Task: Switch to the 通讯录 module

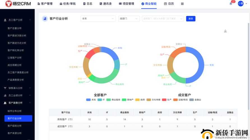Action: point(106,4)
